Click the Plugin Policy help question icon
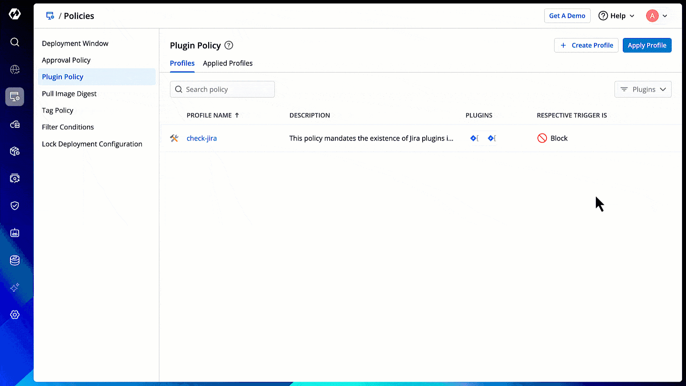 [x=229, y=45]
